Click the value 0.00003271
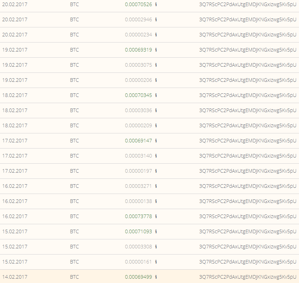 click(138, 186)
